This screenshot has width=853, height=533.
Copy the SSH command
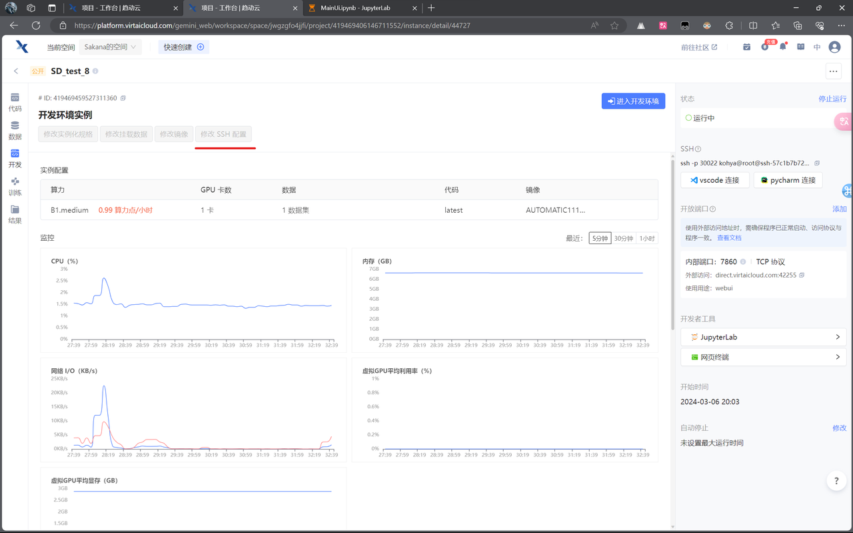click(817, 163)
